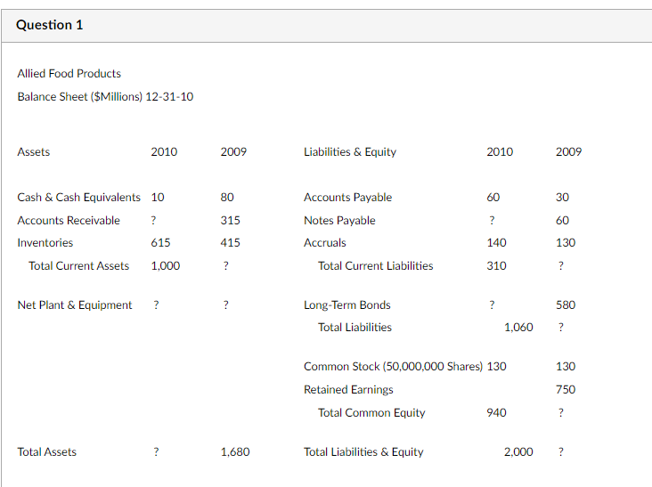Viewport: 652px width, 487px height.
Task: Click the "Balance Sheet ($Millions) 12-31-10" line
Action: [105, 97]
